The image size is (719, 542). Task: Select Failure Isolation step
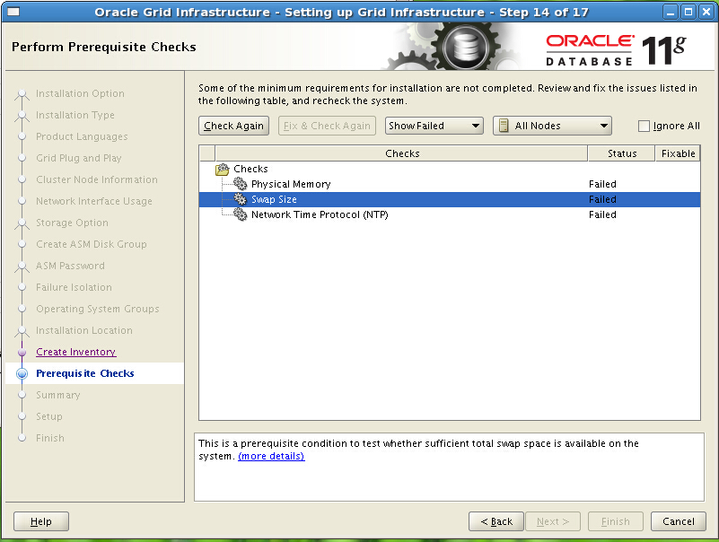point(74,287)
